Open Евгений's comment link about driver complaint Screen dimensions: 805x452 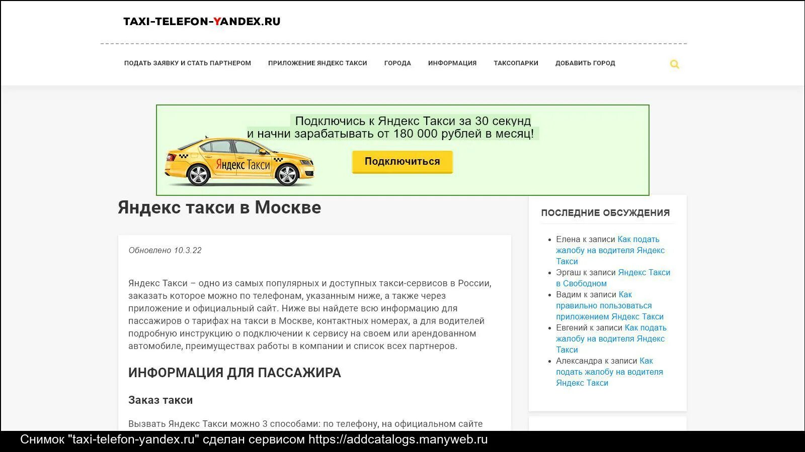[611, 338]
